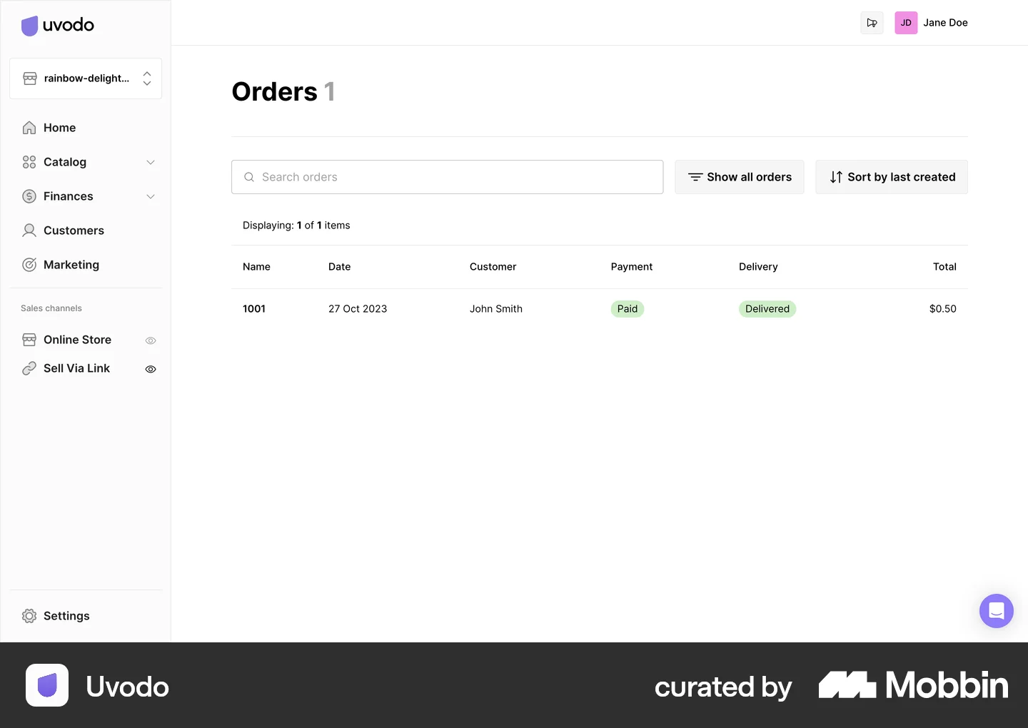Click customer John Smith
Screen dimensions: 1028x728
coord(496,309)
